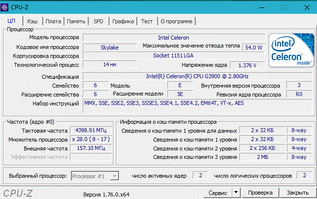
Task: Select the SPD tab
Action: 99,21
